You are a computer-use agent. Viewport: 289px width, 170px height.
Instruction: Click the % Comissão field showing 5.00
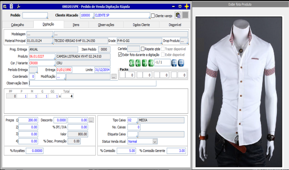coord(127,151)
